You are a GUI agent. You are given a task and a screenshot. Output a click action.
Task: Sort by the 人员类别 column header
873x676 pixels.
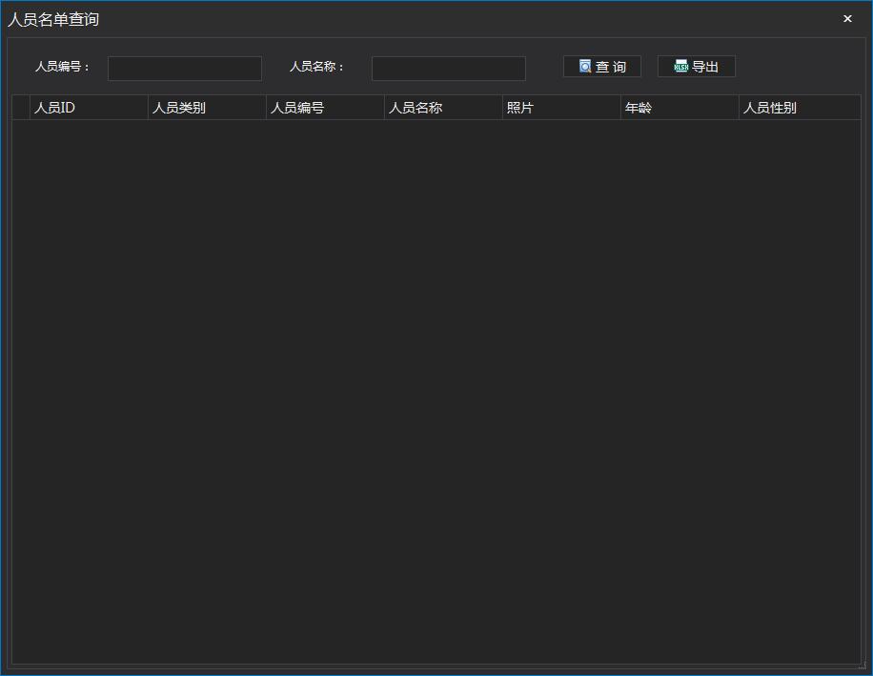coord(207,108)
